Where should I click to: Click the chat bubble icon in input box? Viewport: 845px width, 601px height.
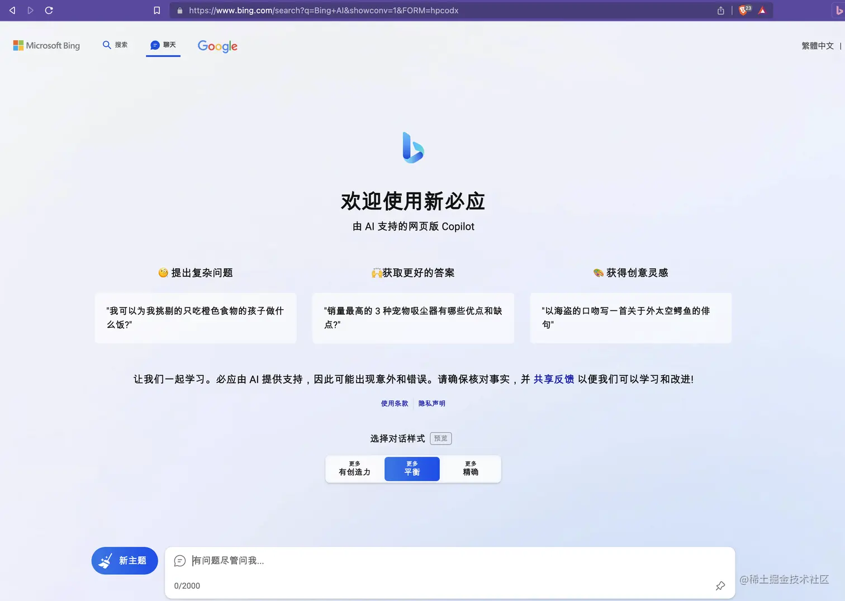pos(180,561)
